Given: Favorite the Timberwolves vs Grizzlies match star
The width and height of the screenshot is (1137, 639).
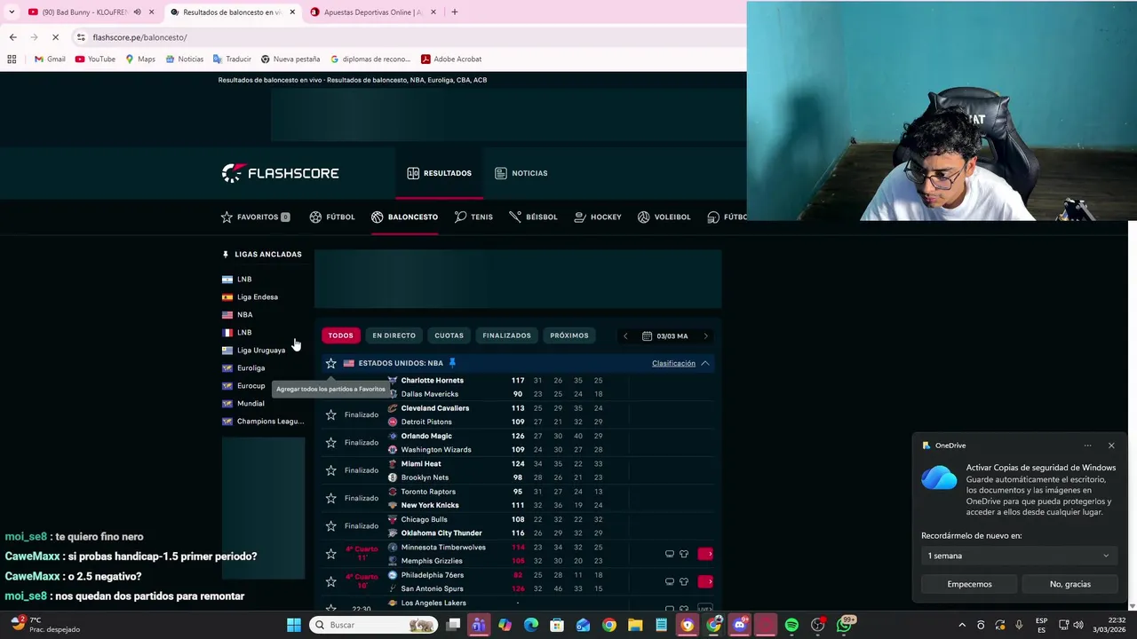Looking at the screenshot, I should coord(331,554).
